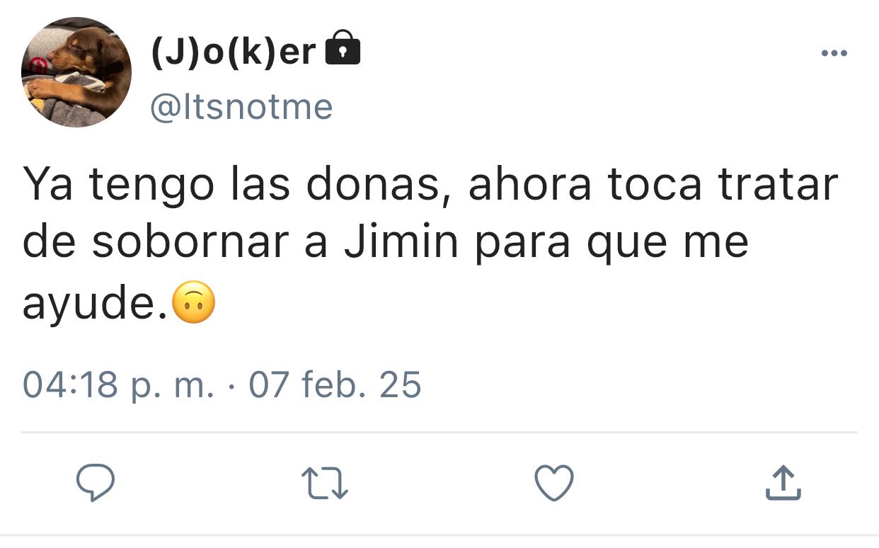
Task: Click the word 'las' before donas
Action: point(264,183)
